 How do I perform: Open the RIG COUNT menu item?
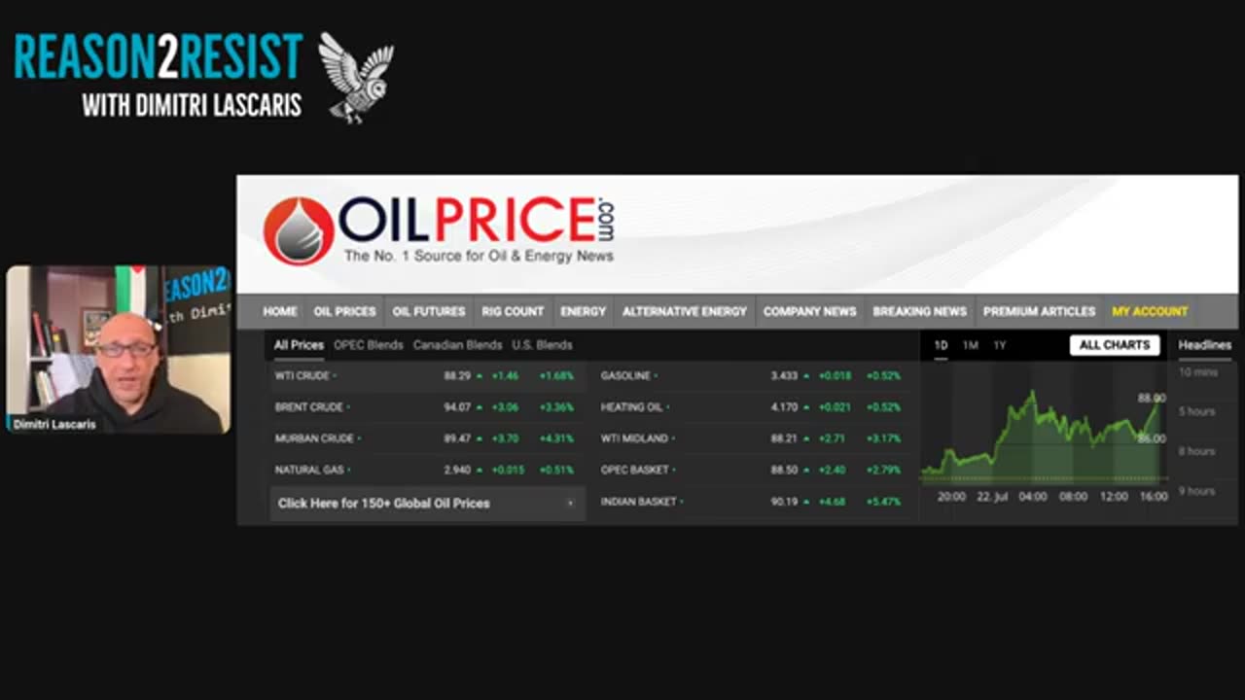[x=513, y=311]
